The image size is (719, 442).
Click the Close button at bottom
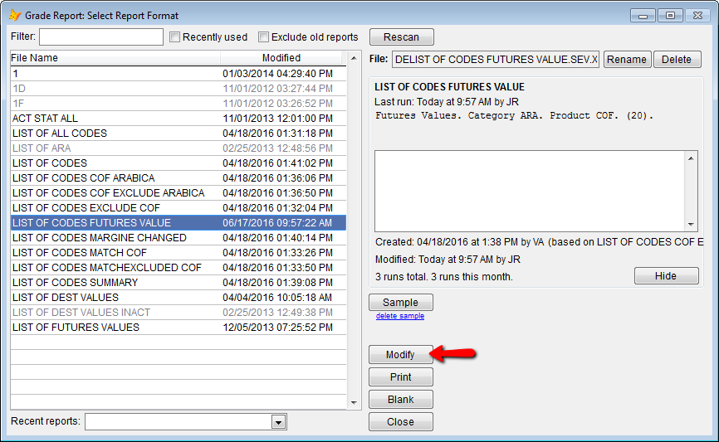pyautogui.click(x=401, y=422)
